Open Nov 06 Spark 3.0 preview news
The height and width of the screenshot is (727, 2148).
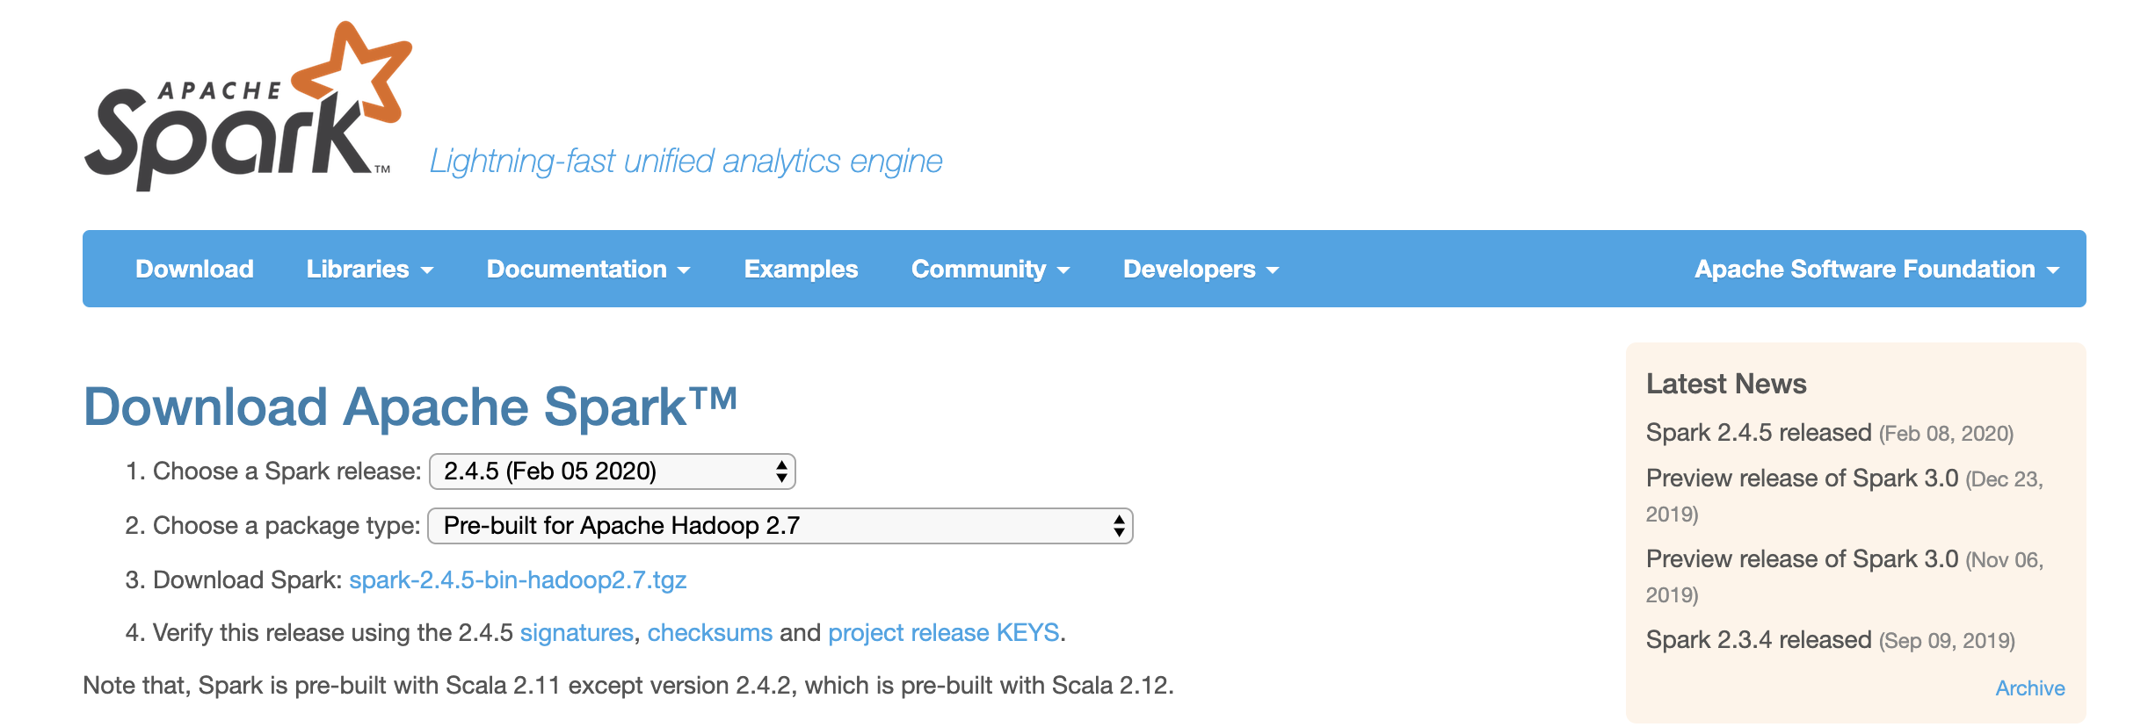1802,559
